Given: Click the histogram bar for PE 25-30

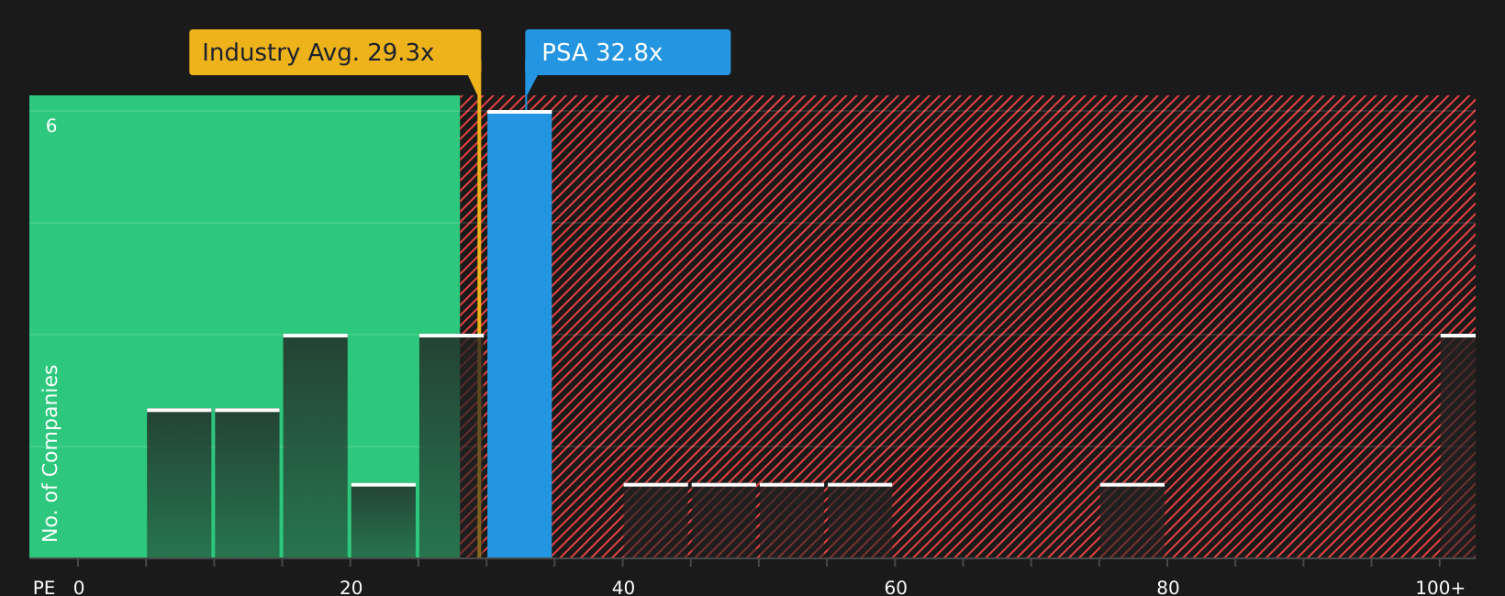Looking at the screenshot, I should 451,447.
